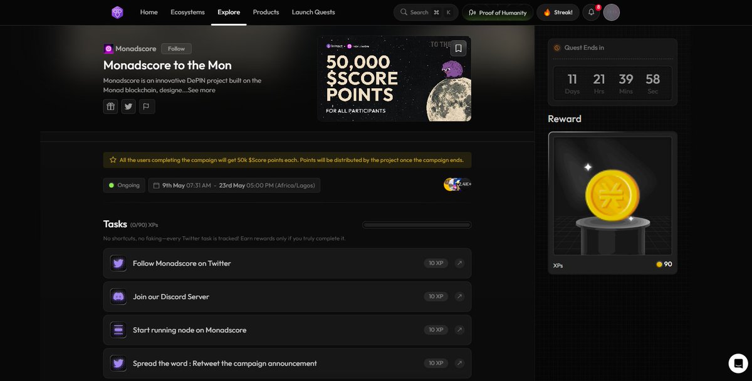Click Twitter icon of Retweet announcement task

tap(118, 363)
